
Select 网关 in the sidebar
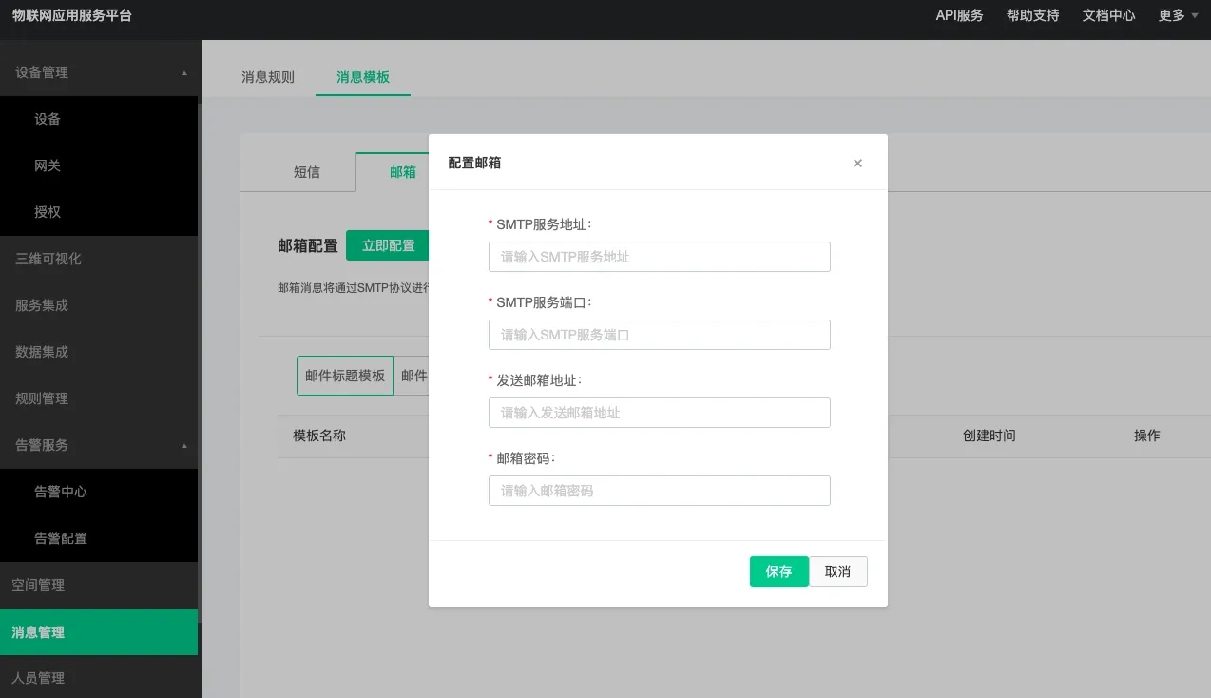48,165
